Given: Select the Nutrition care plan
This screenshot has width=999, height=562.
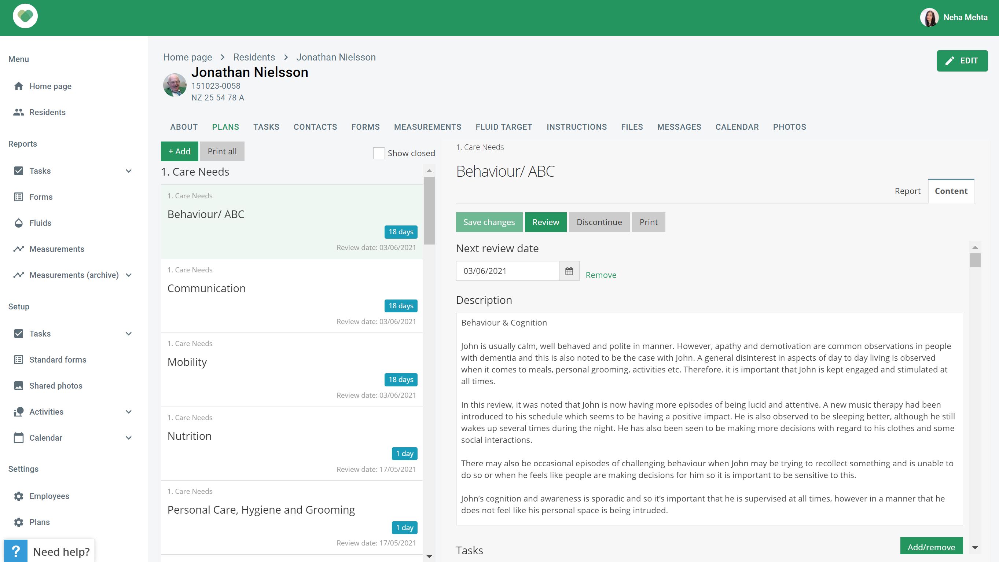Looking at the screenshot, I should pyautogui.click(x=291, y=444).
